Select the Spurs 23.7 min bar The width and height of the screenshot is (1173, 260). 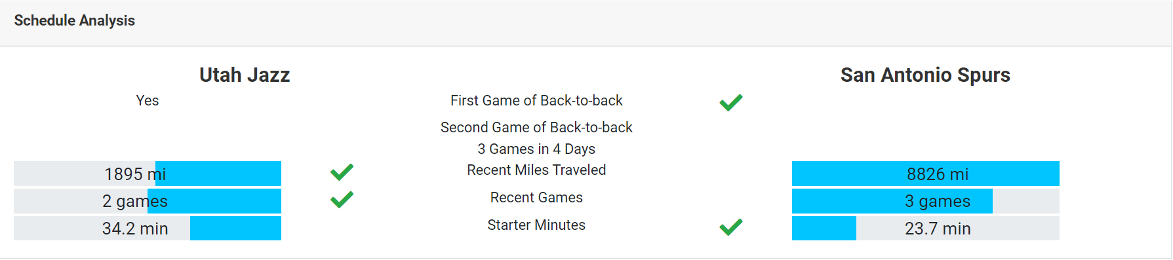(x=926, y=229)
